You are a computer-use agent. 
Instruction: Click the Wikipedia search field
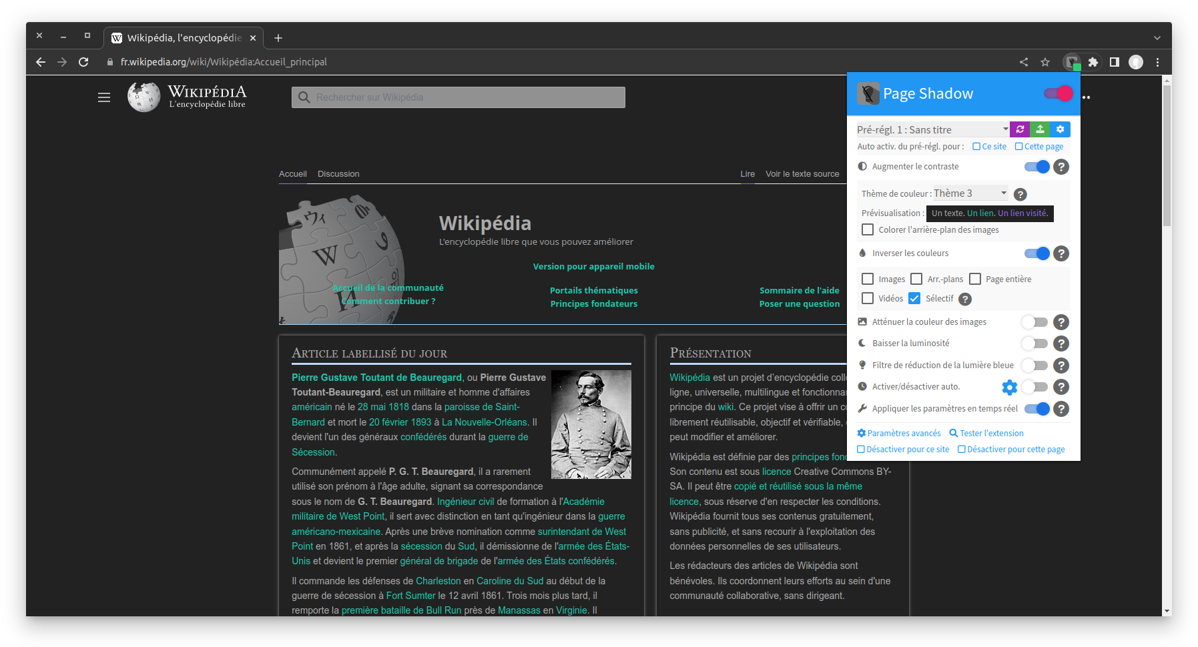click(459, 97)
